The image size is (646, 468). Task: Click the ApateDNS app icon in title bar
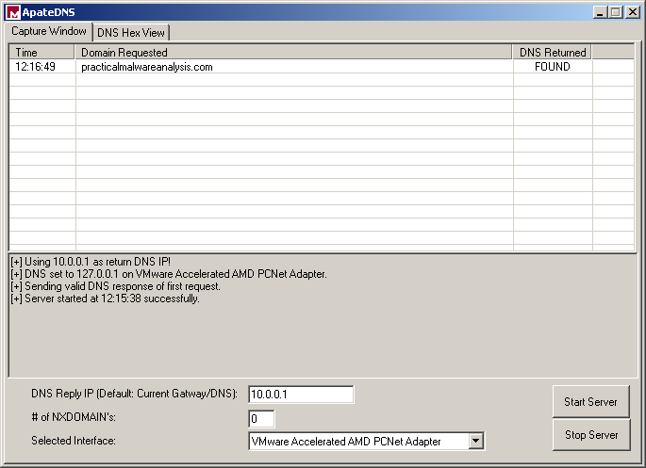13,12
